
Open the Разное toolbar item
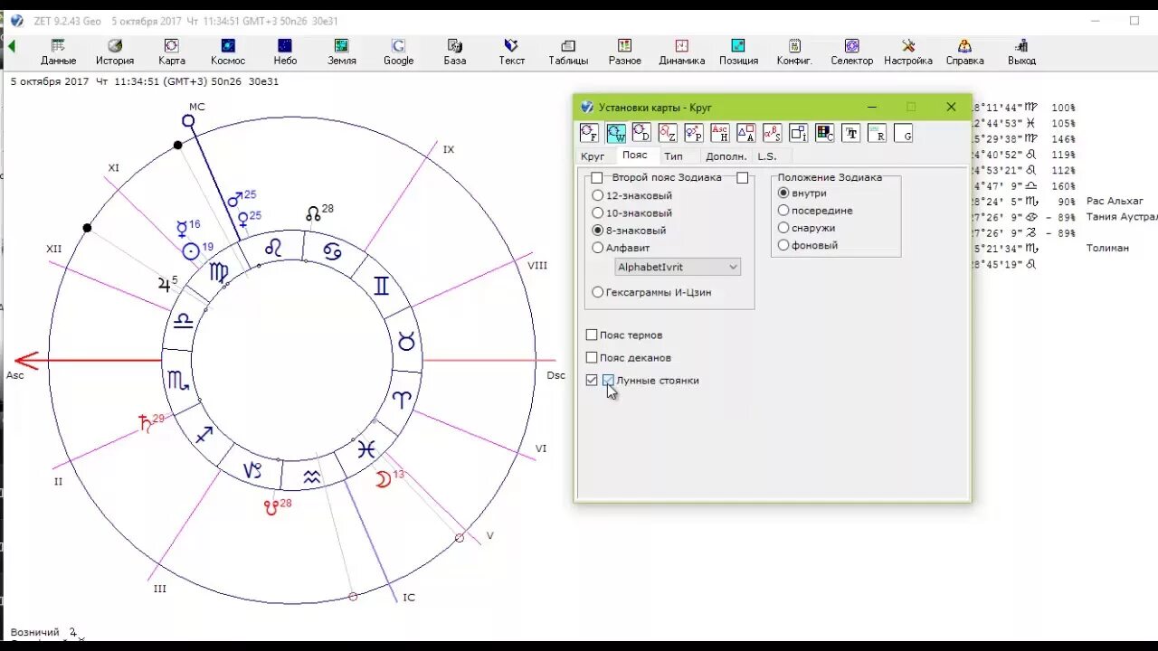point(624,52)
